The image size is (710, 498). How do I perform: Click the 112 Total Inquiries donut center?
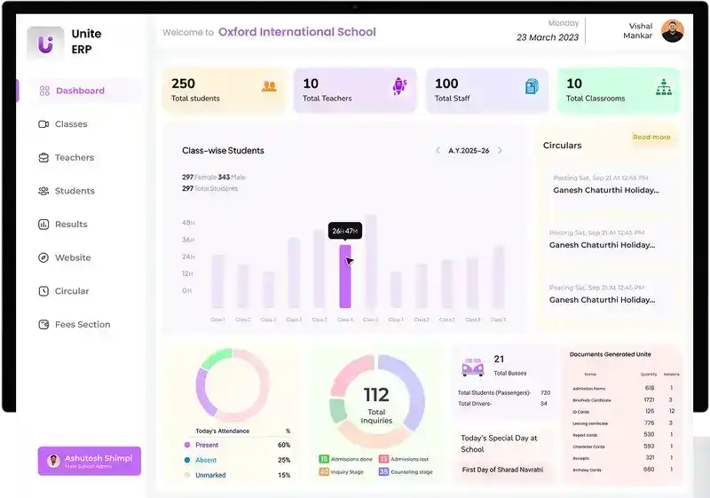376,403
